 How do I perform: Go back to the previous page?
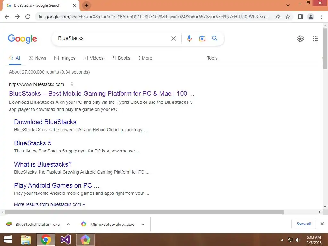[7, 17]
